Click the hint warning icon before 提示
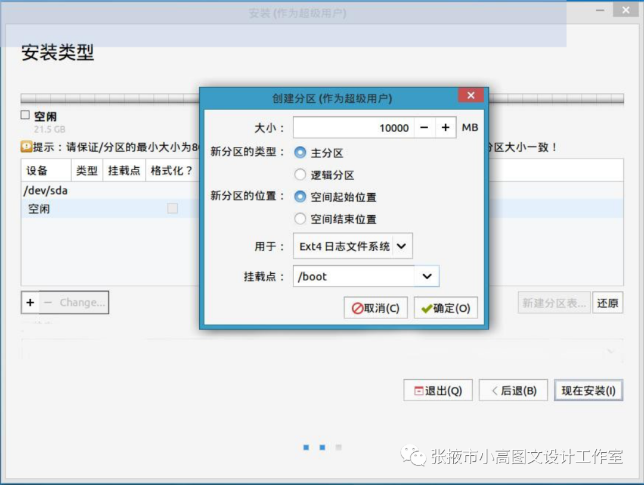The image size is (644, 485). click(26, 147)
